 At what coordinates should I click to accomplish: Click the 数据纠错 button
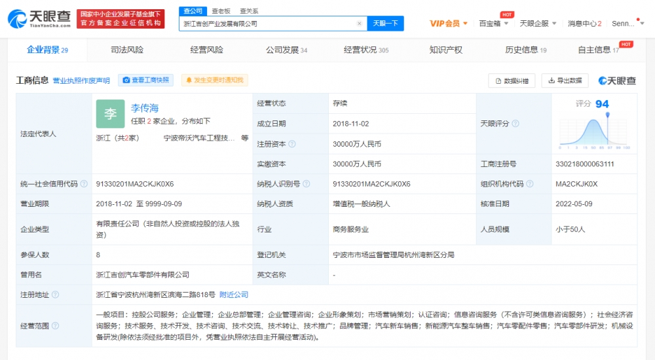point(512,81)
